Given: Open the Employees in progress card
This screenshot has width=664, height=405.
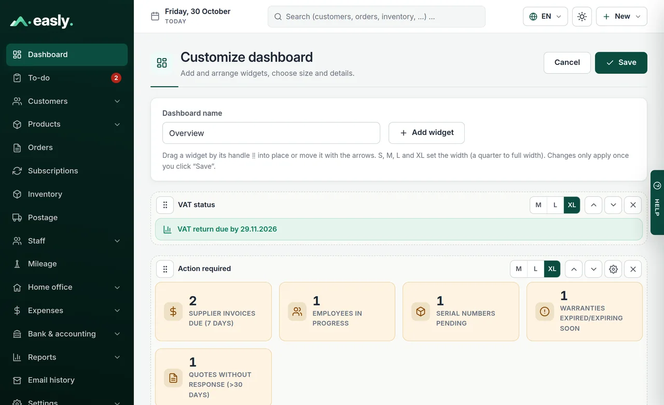Looking at the screenshot, I should [337, 312].
